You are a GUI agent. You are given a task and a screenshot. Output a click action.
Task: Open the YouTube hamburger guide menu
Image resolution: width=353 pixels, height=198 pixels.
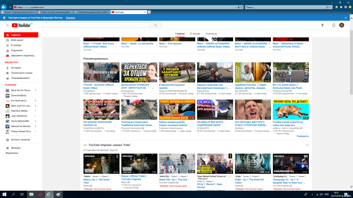(x=7, y=25)
